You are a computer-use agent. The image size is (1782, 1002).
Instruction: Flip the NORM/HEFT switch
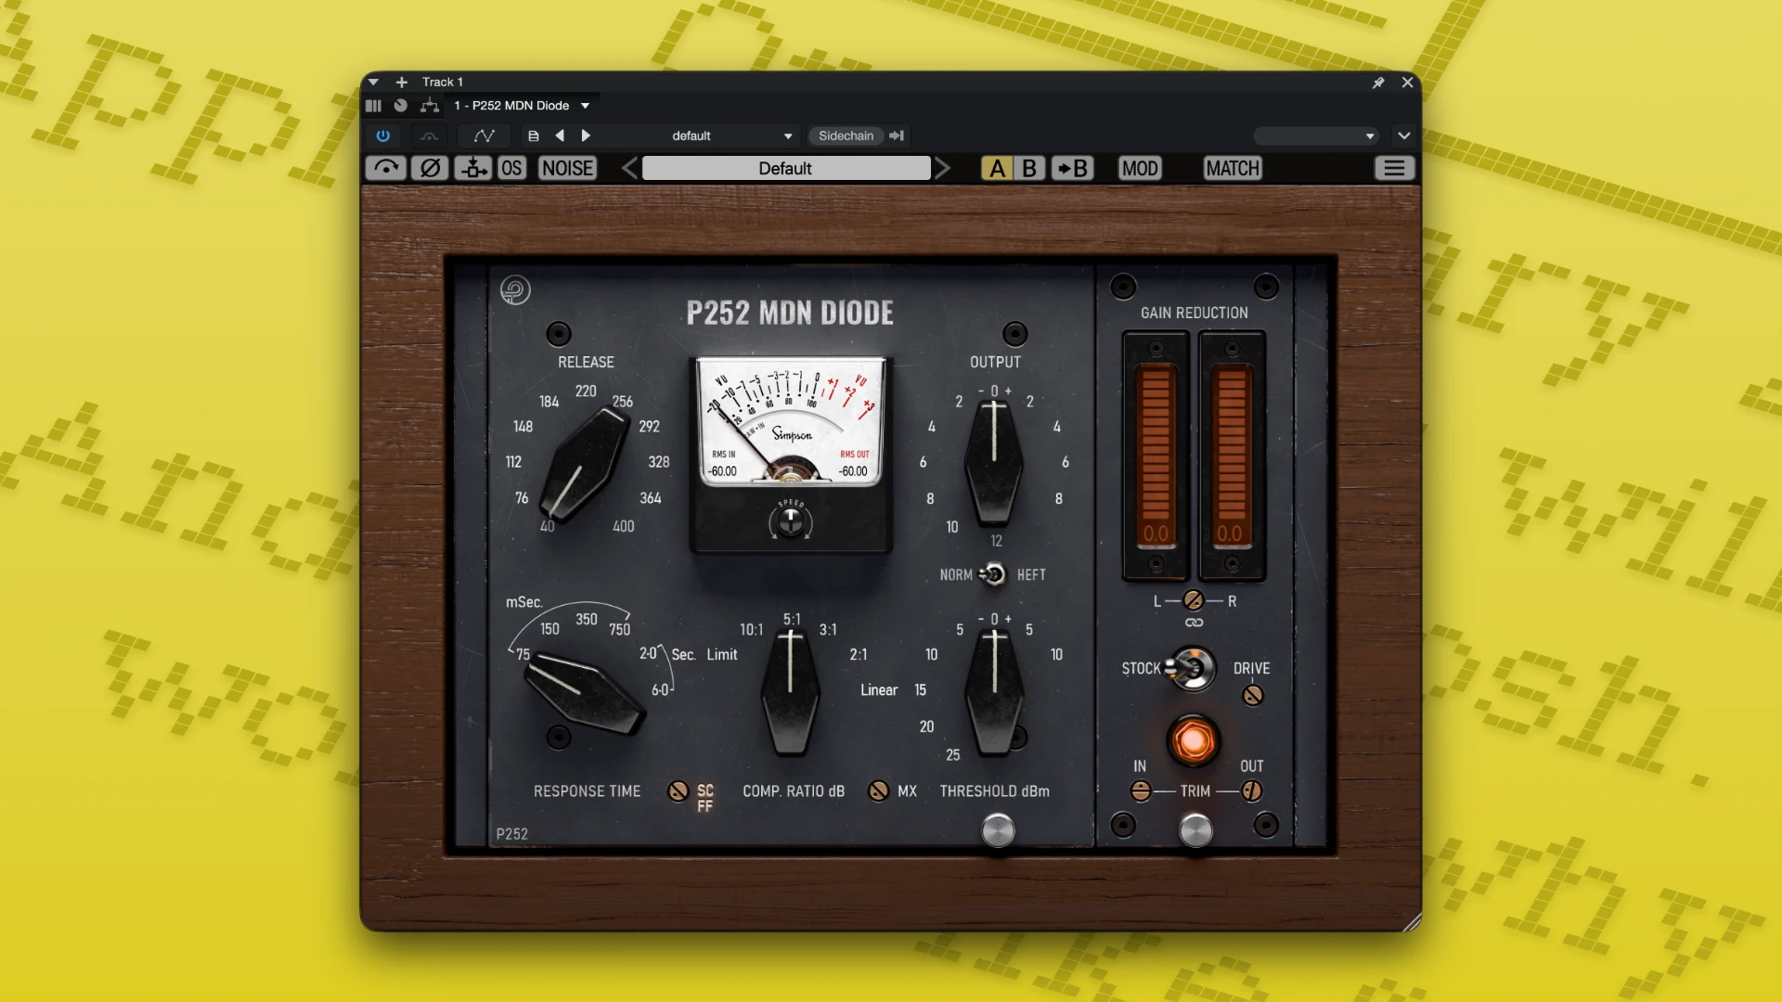point(993,574)
